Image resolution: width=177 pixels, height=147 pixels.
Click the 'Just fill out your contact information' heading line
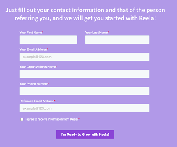pyautogui.click(x=85, y=10)
